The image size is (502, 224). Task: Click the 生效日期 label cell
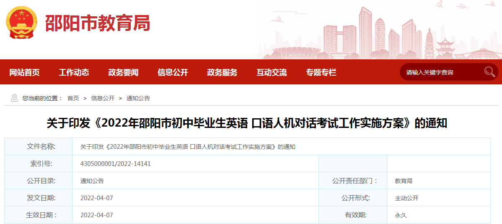[39, 215]
